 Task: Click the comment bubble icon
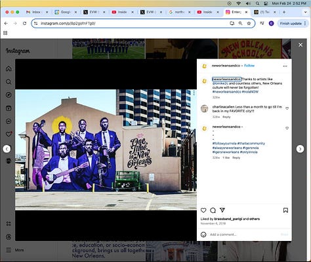pyautogui.click(x=213, y=210)
